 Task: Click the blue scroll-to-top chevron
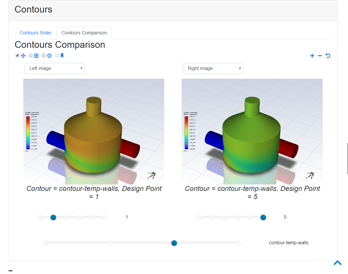(337, 263)
